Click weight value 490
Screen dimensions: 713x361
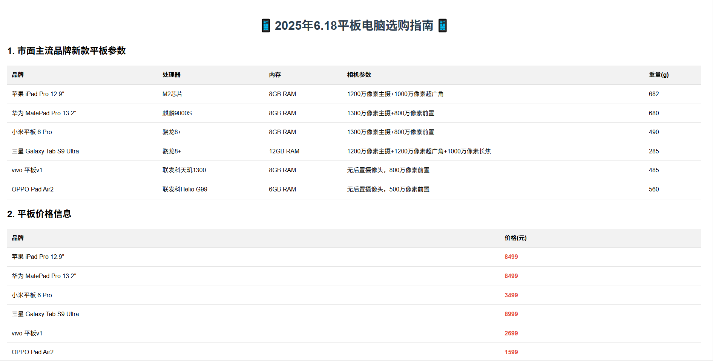coord(654,132)
